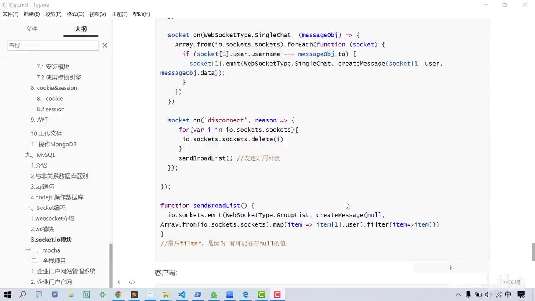Open the microphone tray icon

(469, 295)
